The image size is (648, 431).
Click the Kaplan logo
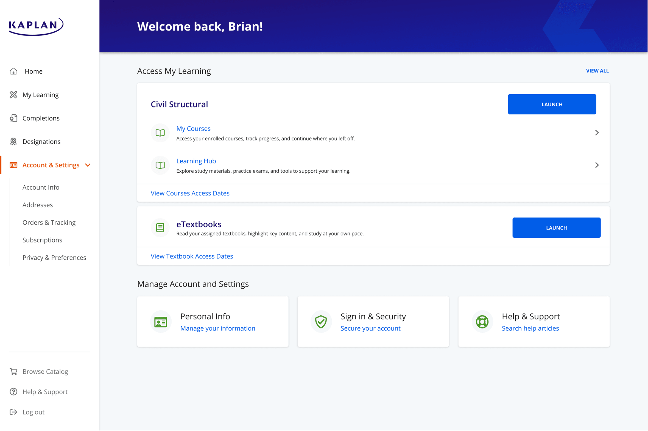tap(36, 27)
